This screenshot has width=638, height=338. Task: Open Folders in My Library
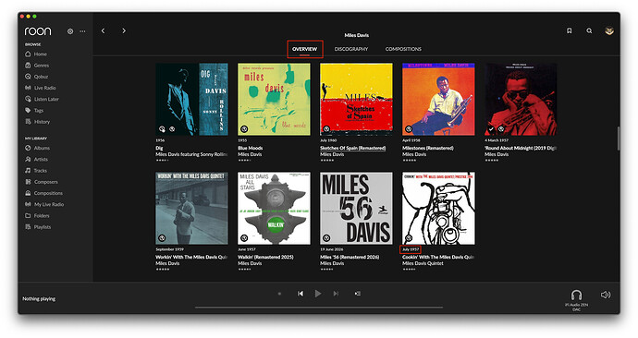click(x=37, y=216)
